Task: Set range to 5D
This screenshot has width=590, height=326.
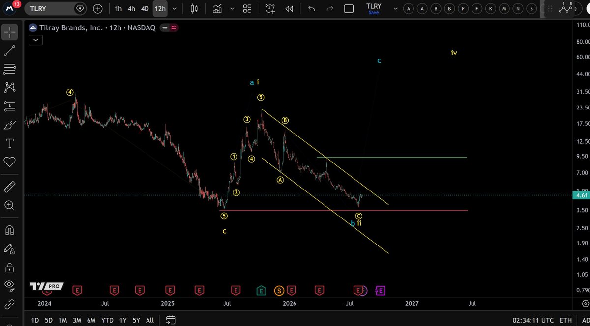Action: pos(49,320)
